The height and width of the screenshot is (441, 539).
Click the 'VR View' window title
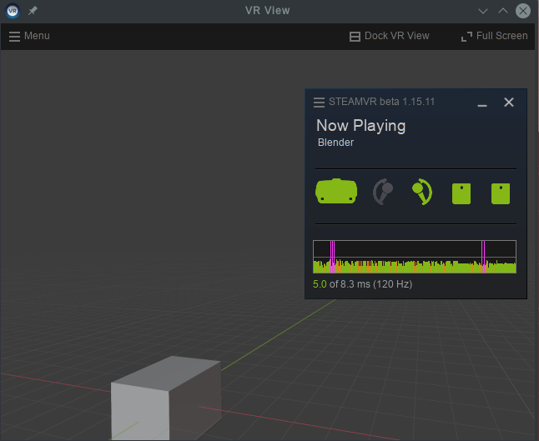268,11
